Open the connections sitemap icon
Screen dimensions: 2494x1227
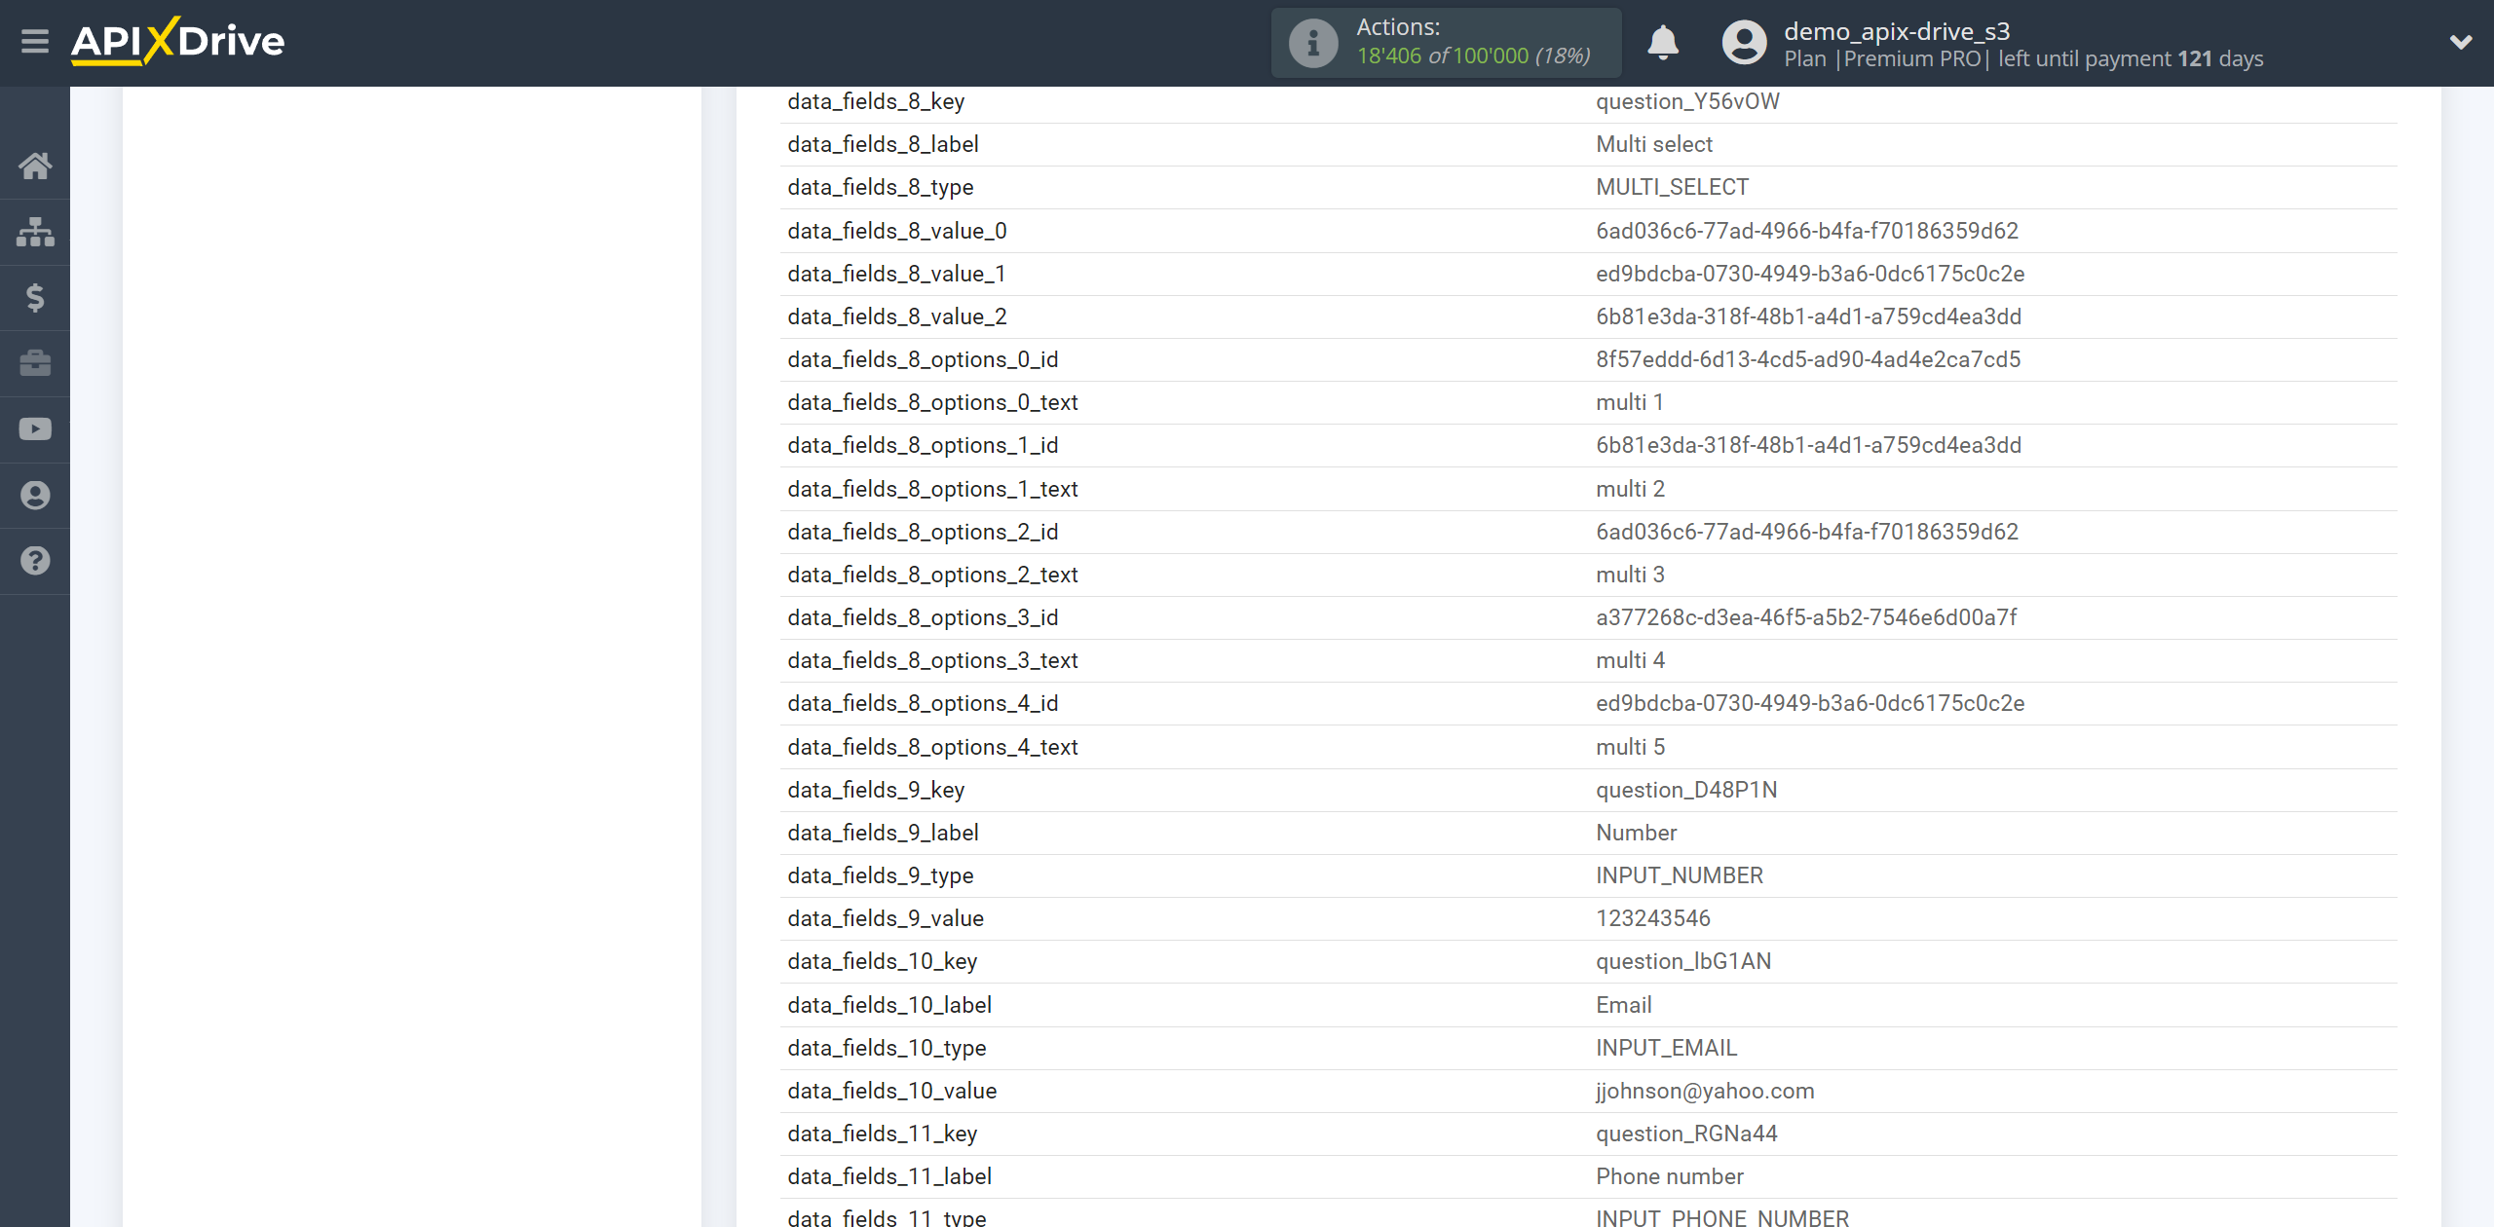click(x=35, y=232)
